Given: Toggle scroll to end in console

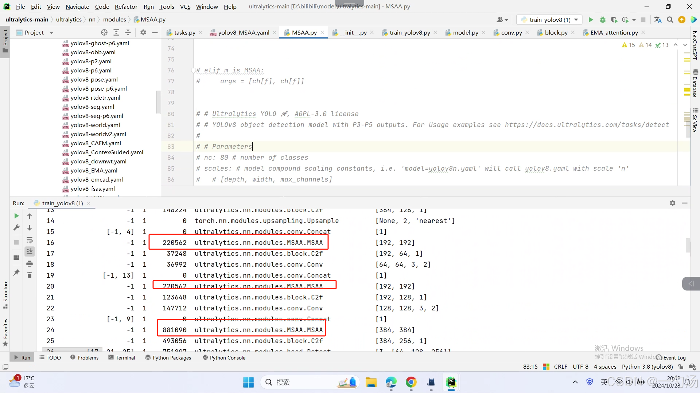Looking at the screenshot, I should [x=30, y=251].
